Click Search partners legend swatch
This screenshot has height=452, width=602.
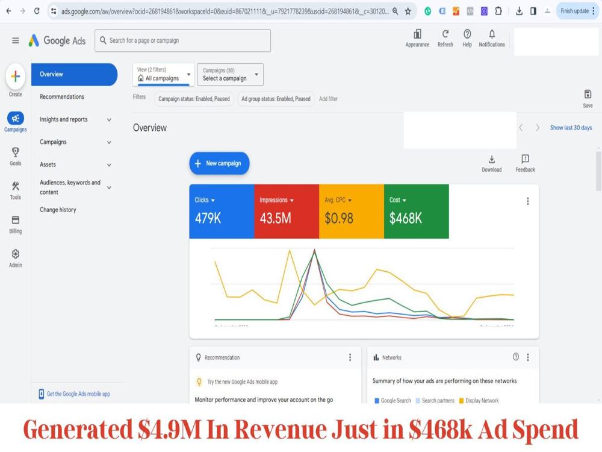(418, 401)
